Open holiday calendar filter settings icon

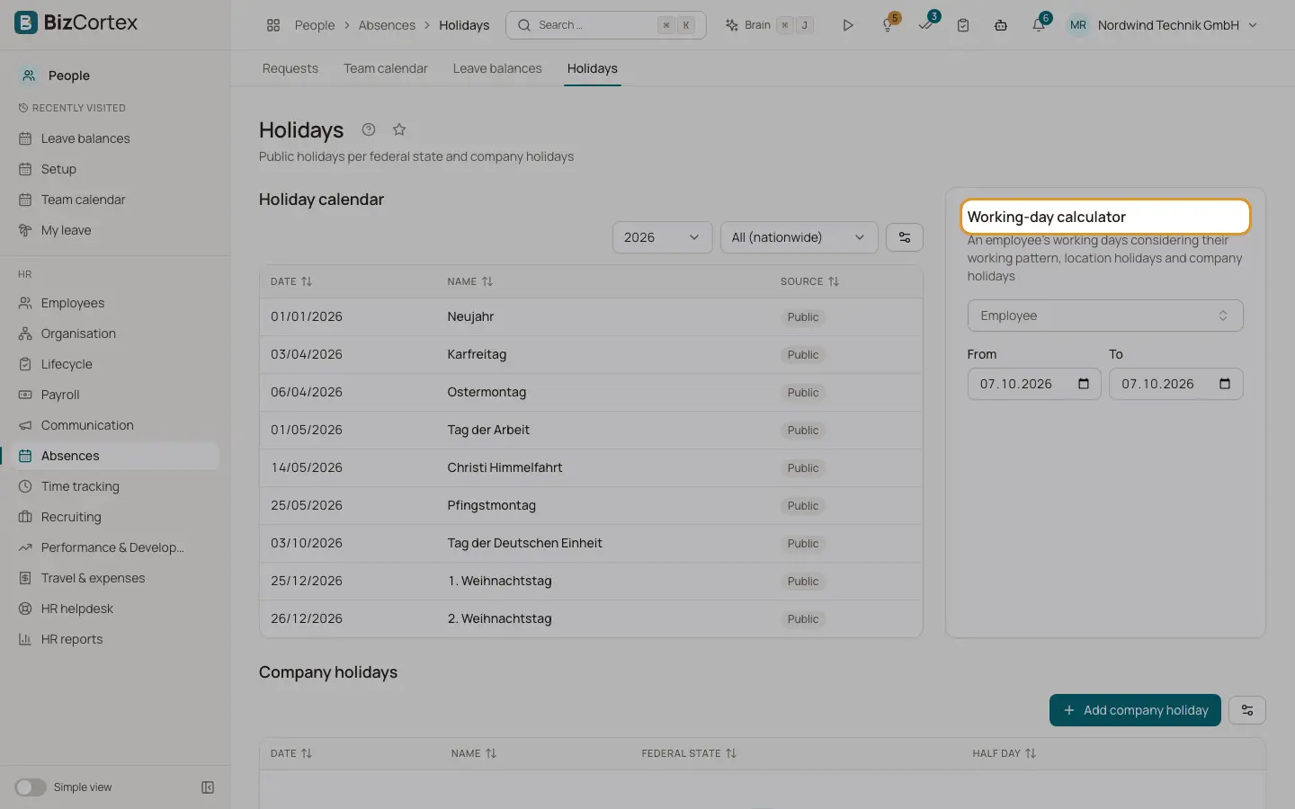[905, 237]
